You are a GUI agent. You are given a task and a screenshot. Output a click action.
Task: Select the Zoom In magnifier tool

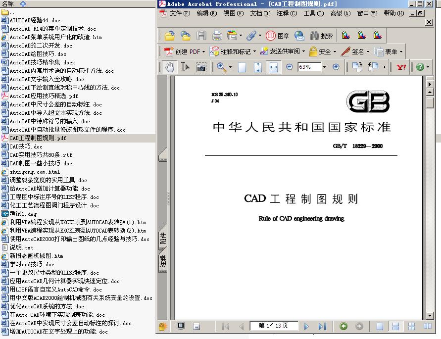tap(221, 67)
